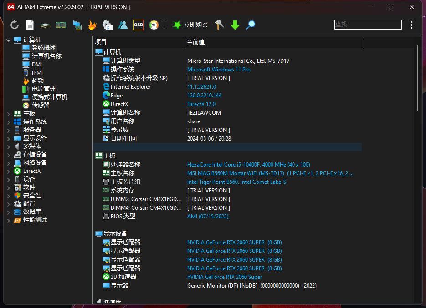Expand the 服务器 tree node

[8, 130]
